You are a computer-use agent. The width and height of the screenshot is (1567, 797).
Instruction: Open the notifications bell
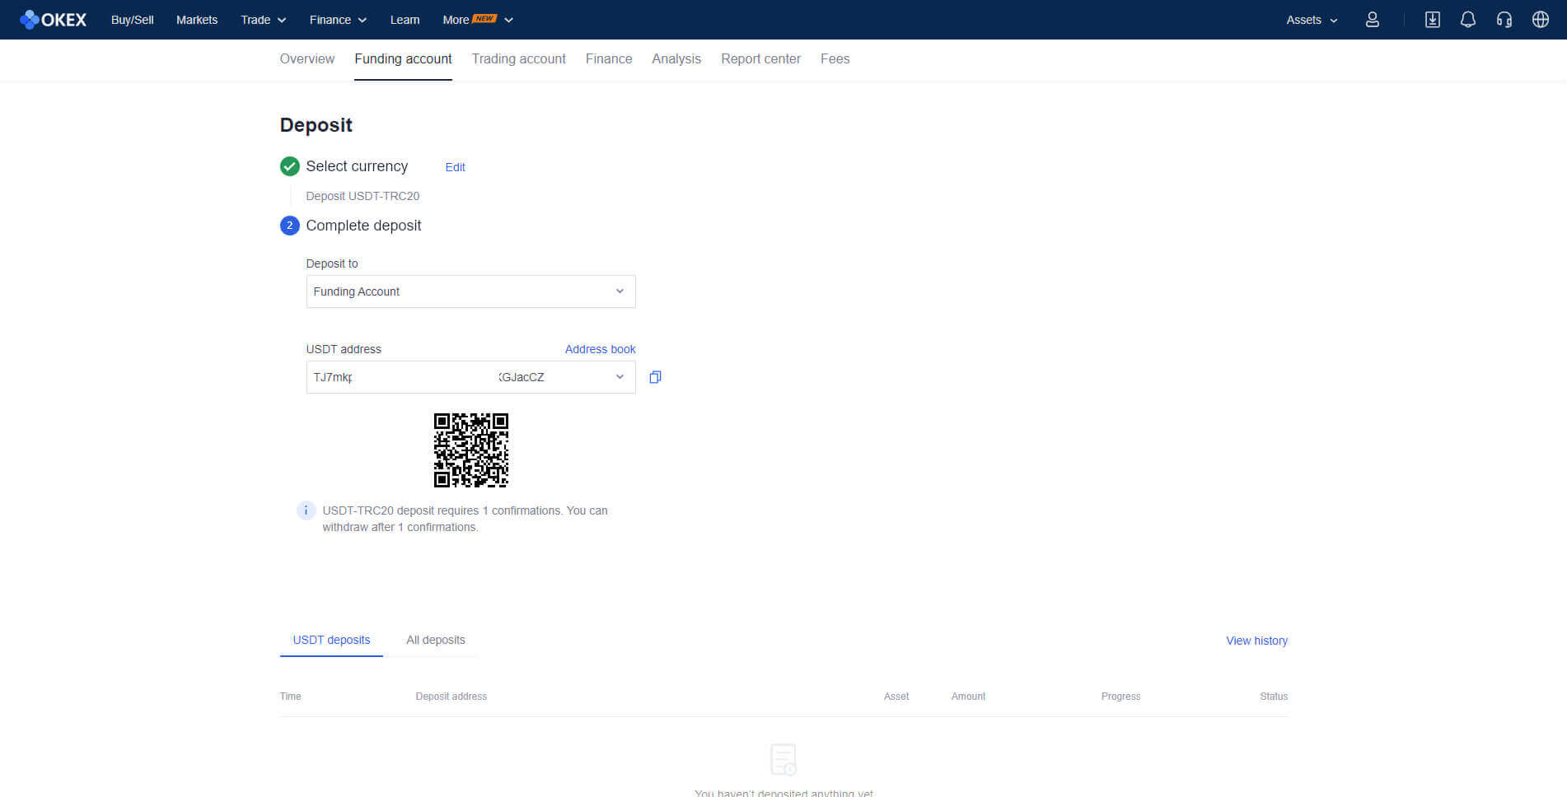pos(1468,20)
